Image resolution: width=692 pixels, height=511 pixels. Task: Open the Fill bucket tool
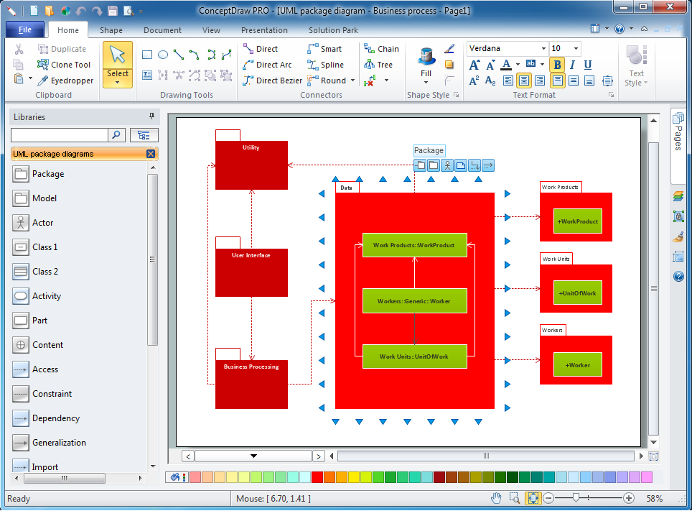click(x=426, y=55)
